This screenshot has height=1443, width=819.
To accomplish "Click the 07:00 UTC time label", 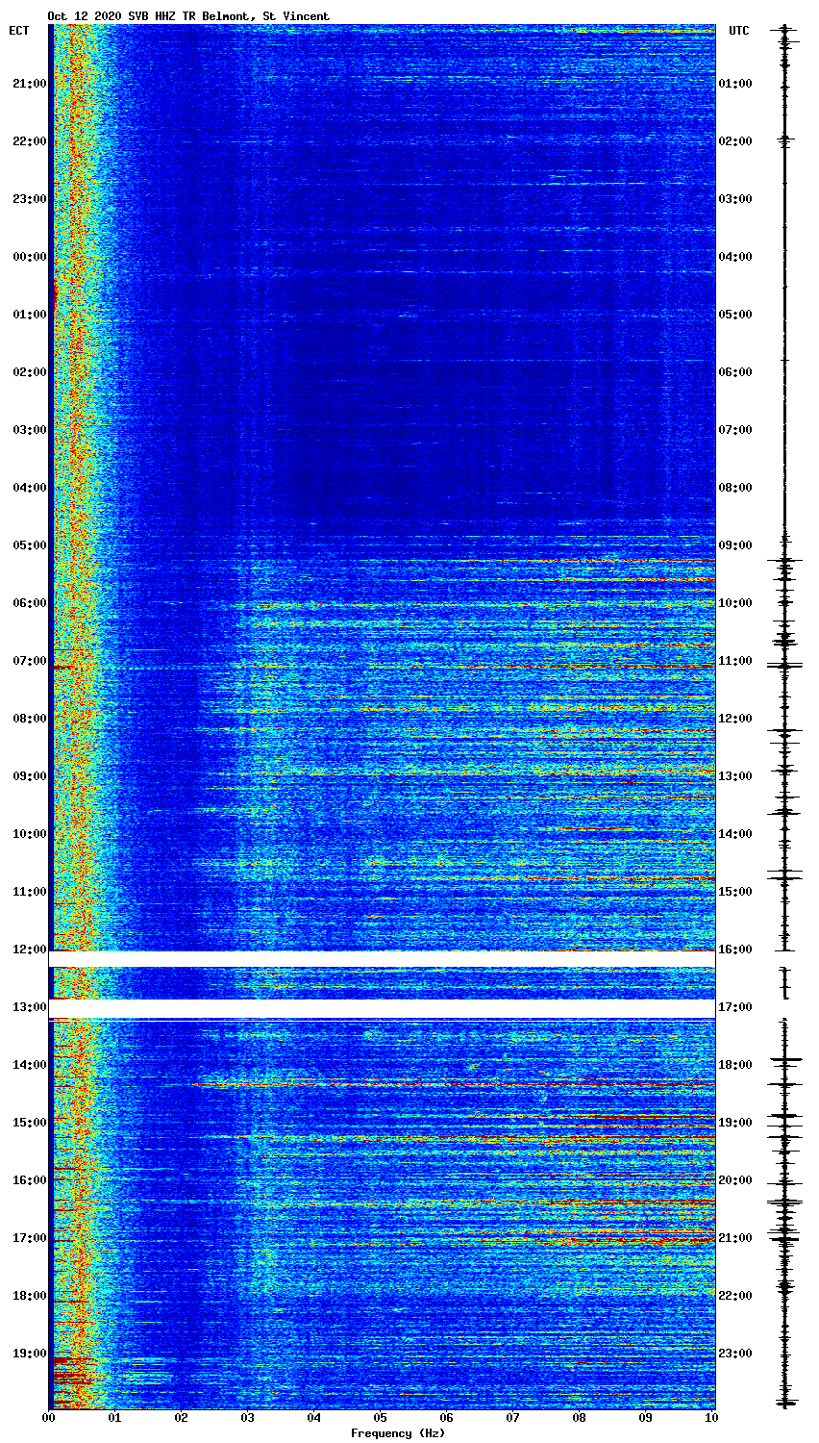I will [x=735, y=430].
